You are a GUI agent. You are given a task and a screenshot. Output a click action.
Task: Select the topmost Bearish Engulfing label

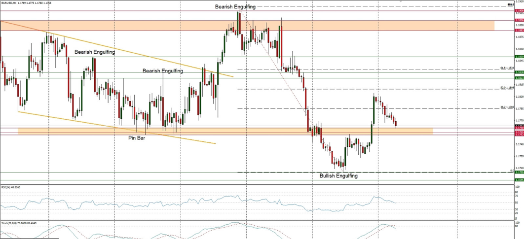coord(235,6)
